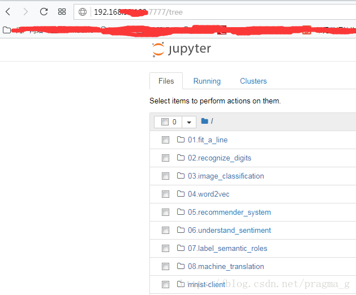Click the folder icon beside 03.image_classification
This screenshot has height=295, width=356.
pos(181,176)
